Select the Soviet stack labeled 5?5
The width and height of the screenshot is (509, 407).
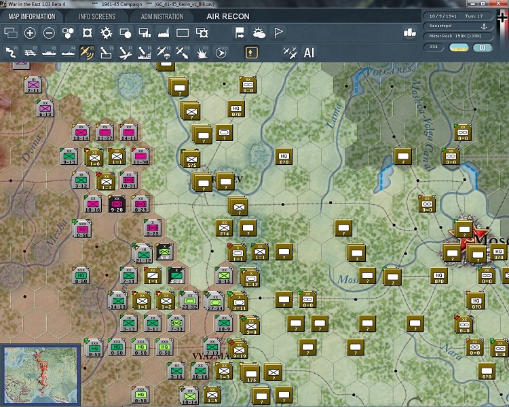point(191,158)
